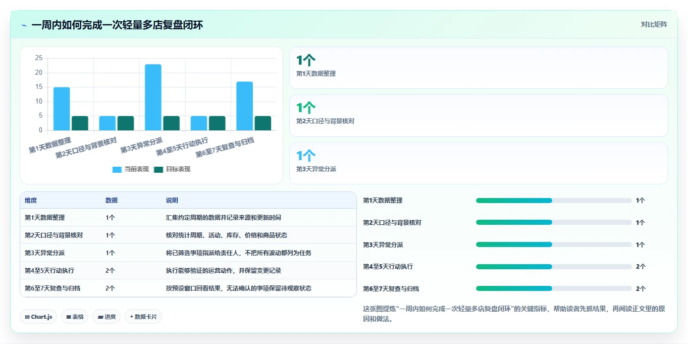The height and width of the screenshot is (344, 688).
Task: Click the progress bar for 第4至5天行动执行
Action: [554, 267]
